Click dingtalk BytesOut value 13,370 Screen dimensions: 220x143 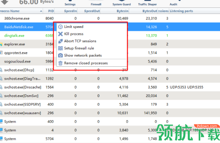coord(152,36)
